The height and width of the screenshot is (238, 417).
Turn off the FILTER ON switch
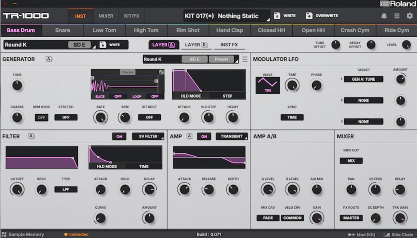point(119,136)
